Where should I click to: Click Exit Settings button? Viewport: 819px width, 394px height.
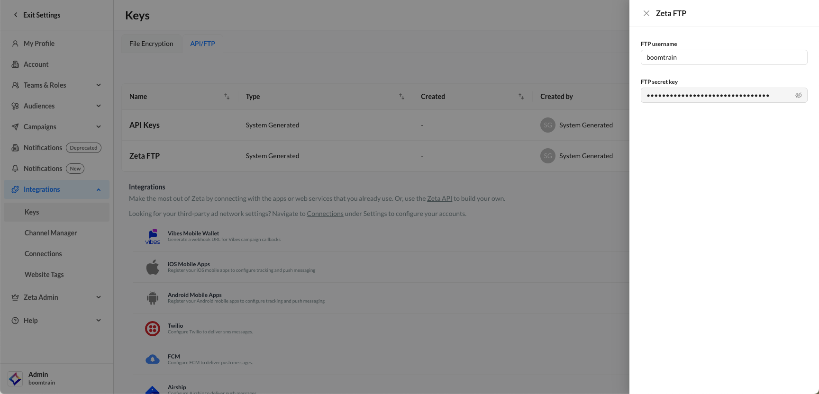(x=37, y=15)
